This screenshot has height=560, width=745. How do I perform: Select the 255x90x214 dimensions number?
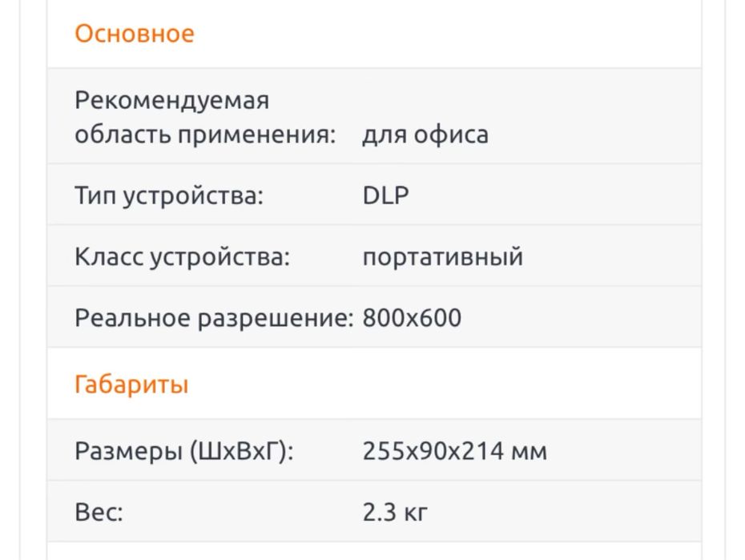click(429, 451)
